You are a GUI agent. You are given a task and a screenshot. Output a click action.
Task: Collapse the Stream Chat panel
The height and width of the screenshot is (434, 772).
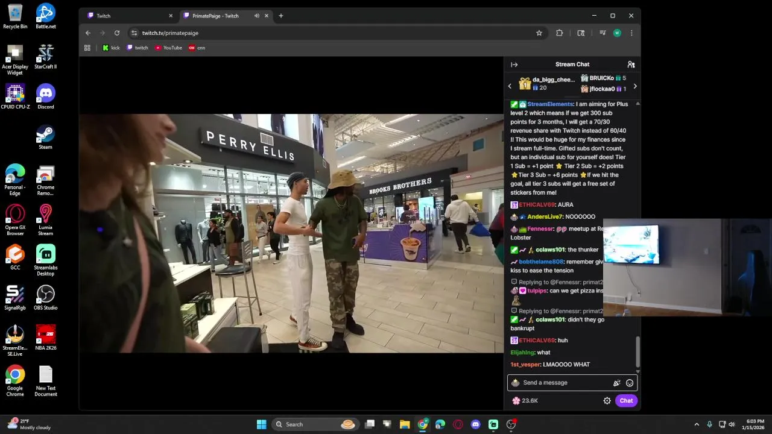[x=514, y=64]
